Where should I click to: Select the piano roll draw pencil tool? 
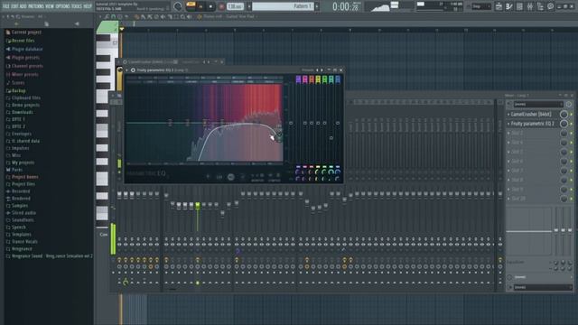click(x=136, y=16)
